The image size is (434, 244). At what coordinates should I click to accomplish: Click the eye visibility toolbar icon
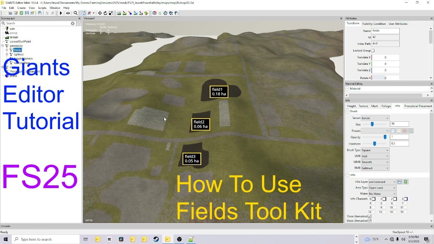[68, 13]
